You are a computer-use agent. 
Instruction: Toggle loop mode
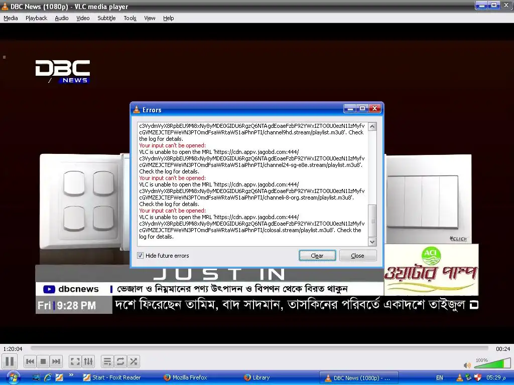120,361
